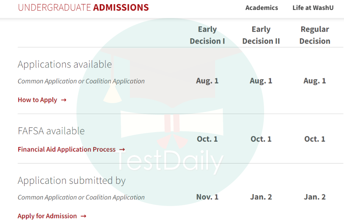Select the Regular Decision column header
The image size is (344, 224).
click(x=315, y=35)
